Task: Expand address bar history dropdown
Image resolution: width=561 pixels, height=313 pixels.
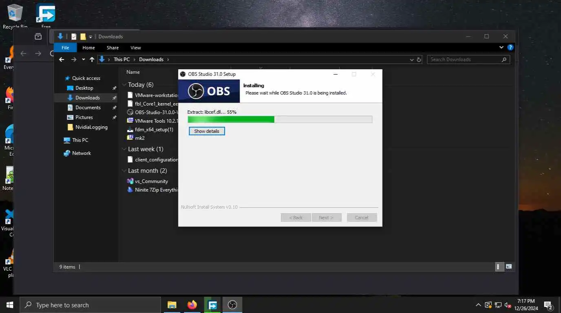Action: coord(412,60)
